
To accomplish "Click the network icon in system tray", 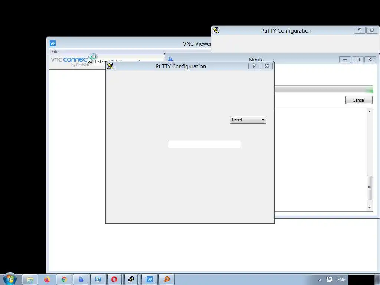I will click(x=329, y=280).
